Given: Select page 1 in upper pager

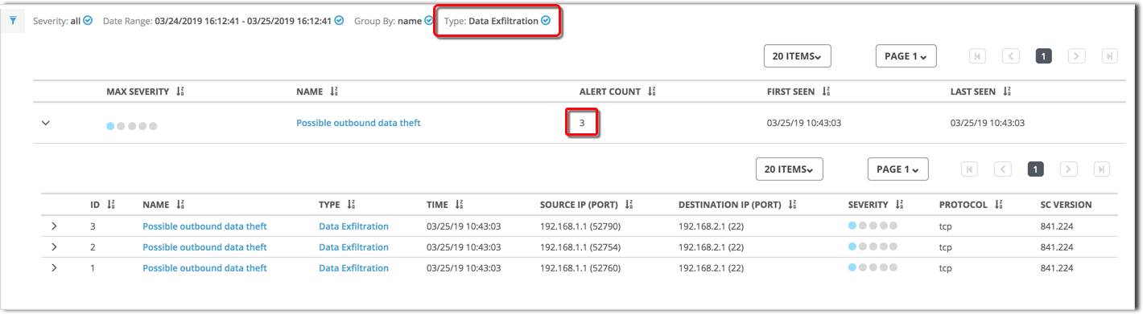Looking at the screenshot, I should pyautogui.click(x=1044, y=56).
